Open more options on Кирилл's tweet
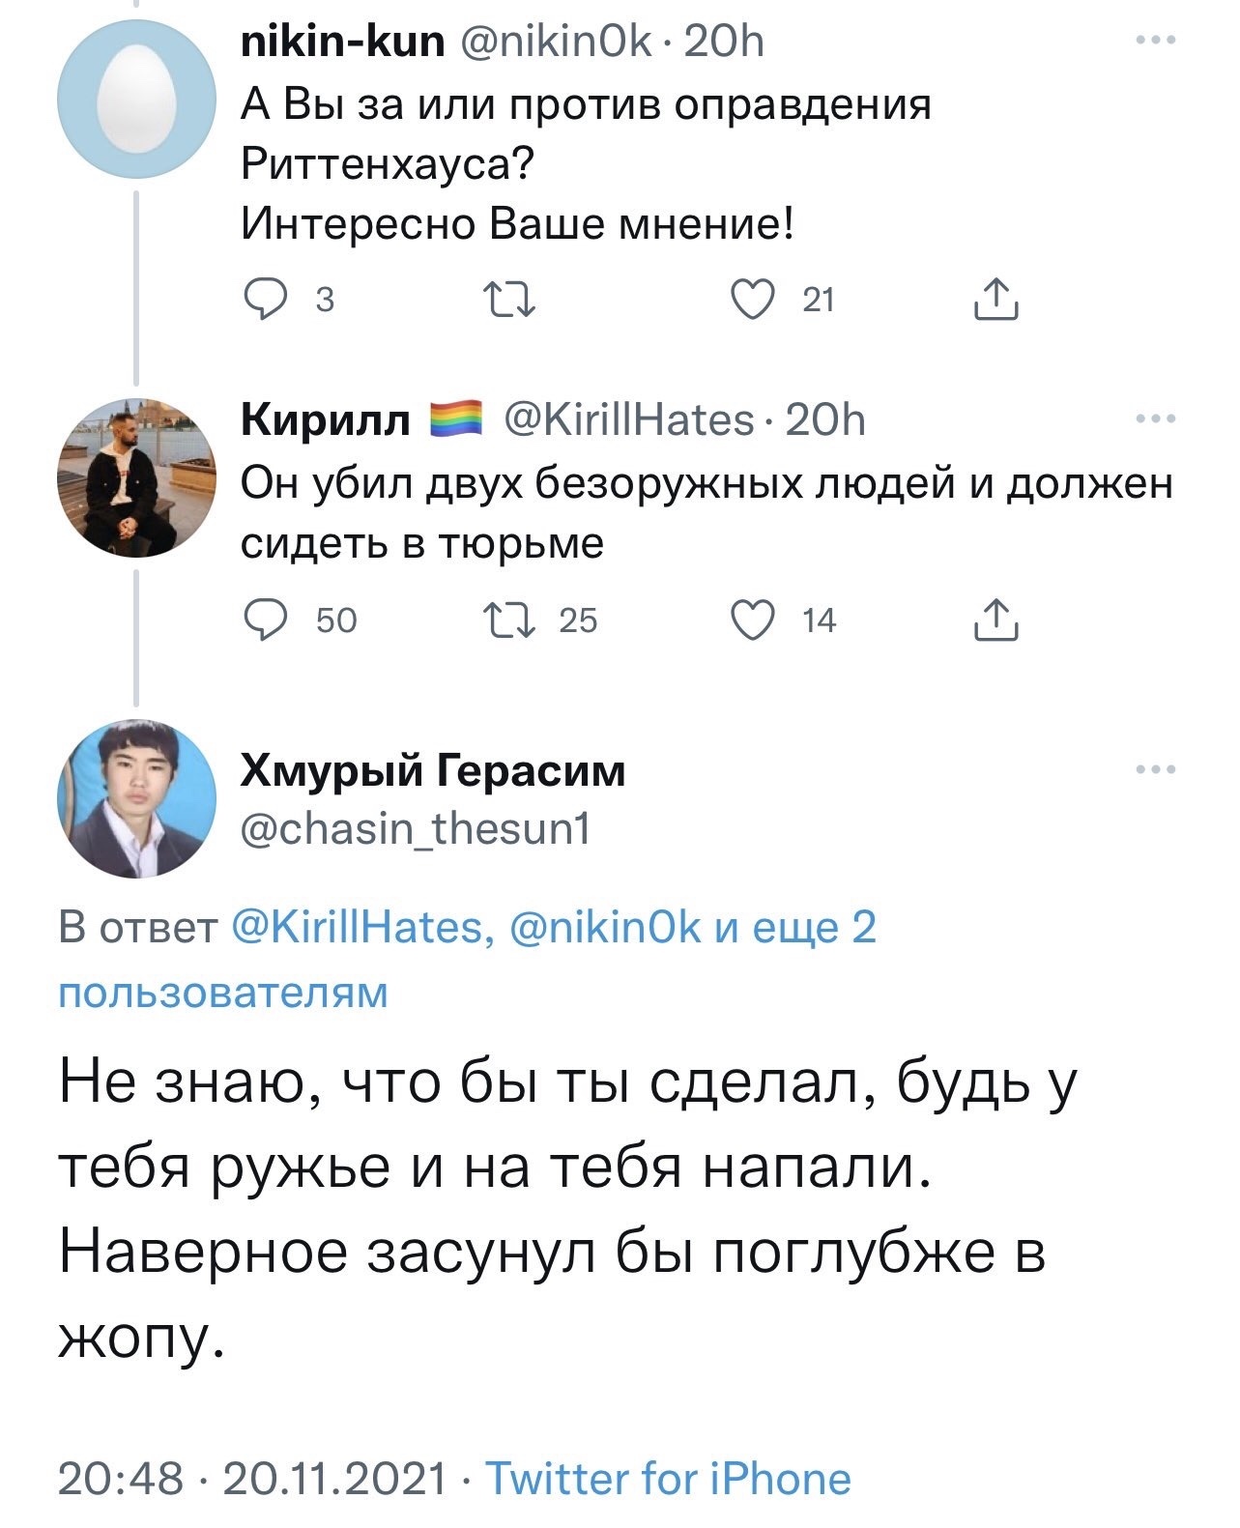The width and height of the screenshot is (1240, 1528). (1157, 419)
